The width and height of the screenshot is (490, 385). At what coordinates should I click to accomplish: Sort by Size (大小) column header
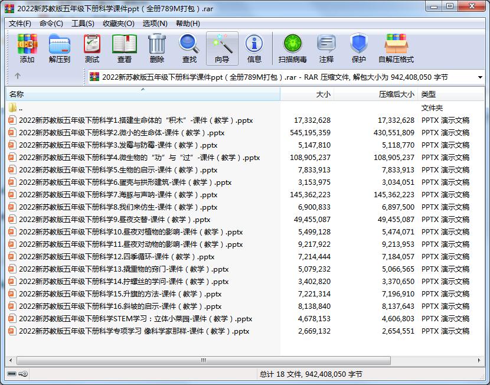click(307, 94)
